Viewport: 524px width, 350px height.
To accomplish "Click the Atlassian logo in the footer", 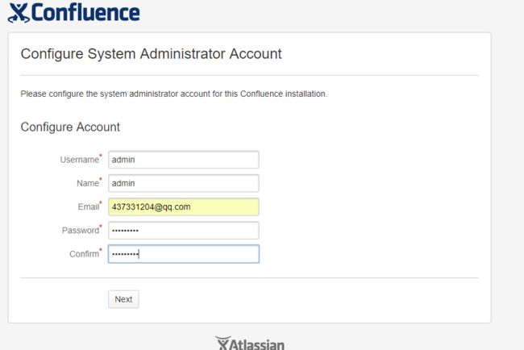I will coord(223,343).
